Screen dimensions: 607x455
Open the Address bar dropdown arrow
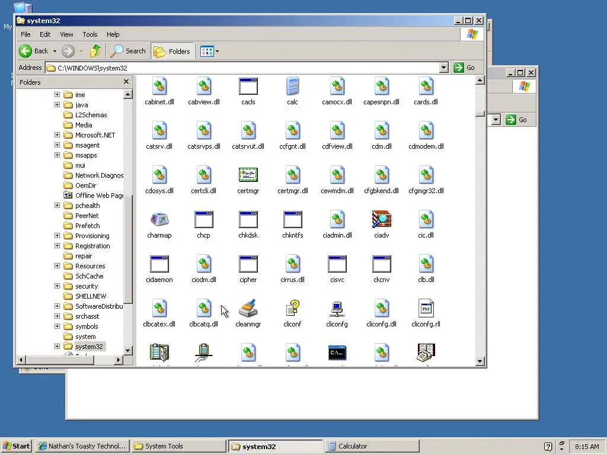443,68
